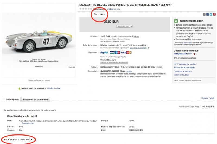Click the Vendez le vôtre link
The height and width of the screenshot is (144, 217).
click(x=54, y=88)
